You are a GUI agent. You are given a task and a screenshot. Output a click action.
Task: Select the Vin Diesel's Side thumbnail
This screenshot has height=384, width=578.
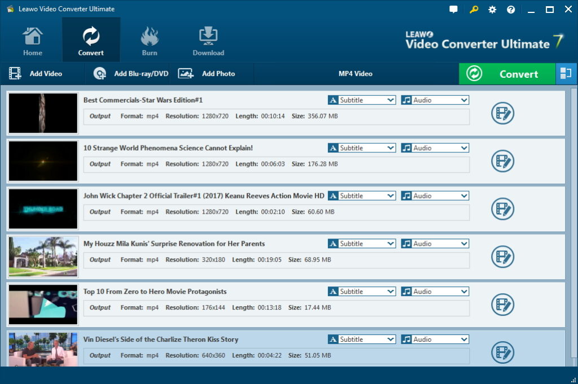43,350
